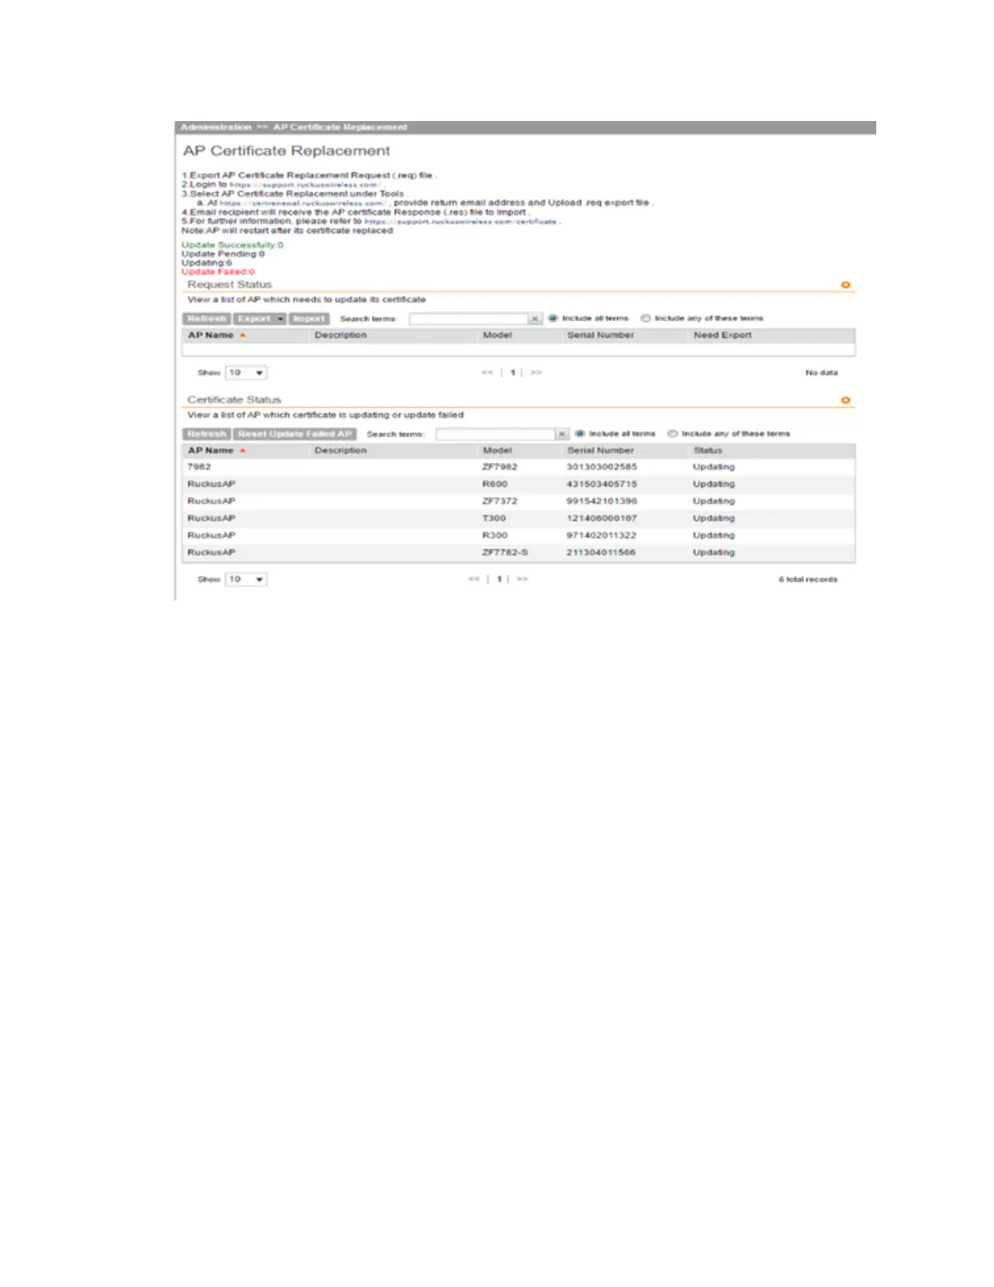Click the Description header in Certificate Status table
This screenshot has width=994, height=1287.
[340, 451]
